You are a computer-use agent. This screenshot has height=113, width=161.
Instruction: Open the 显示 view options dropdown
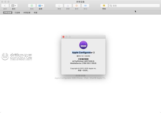[14, 6]
